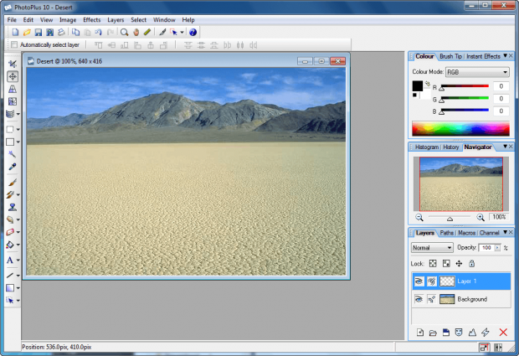
Task: Click the Zoom magnifier toolbar icon
Action: click(x=124, y=32)
